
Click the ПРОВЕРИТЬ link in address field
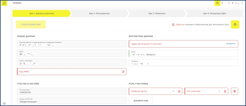coord(231,44)
